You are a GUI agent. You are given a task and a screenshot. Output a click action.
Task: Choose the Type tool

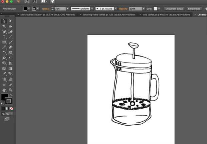point(4,37)
